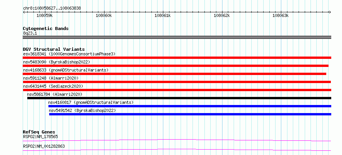Click the DGV Structural Variants track title
The image size is (342, 155).
(x=54, y=49)
